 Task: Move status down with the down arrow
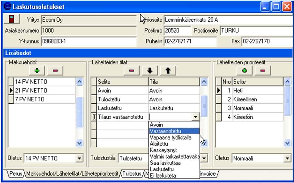pyautogui.click(x=149, y=70)
